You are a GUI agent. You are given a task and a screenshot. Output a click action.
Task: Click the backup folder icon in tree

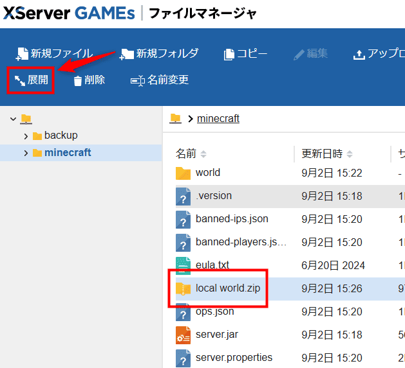(x=37, y=136)
